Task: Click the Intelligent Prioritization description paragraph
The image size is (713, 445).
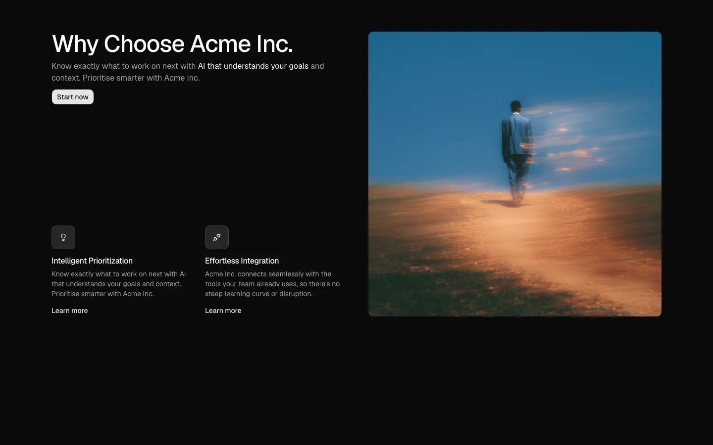Action: pyautogui.click(x=119, y=284)
